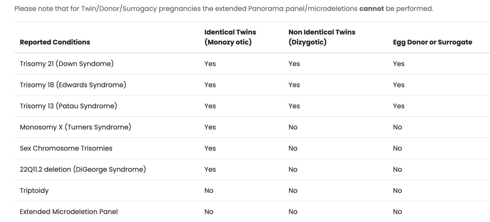Select the Identical Twins "No" for Triptoidy
Viewport: 490px width, 222px height.
pyautogui.click(x=209, y=191)
